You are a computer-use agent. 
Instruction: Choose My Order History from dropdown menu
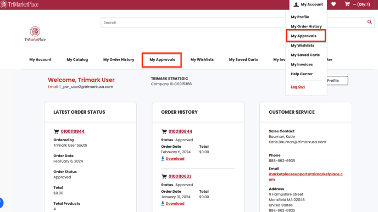[x=306, y=26]
